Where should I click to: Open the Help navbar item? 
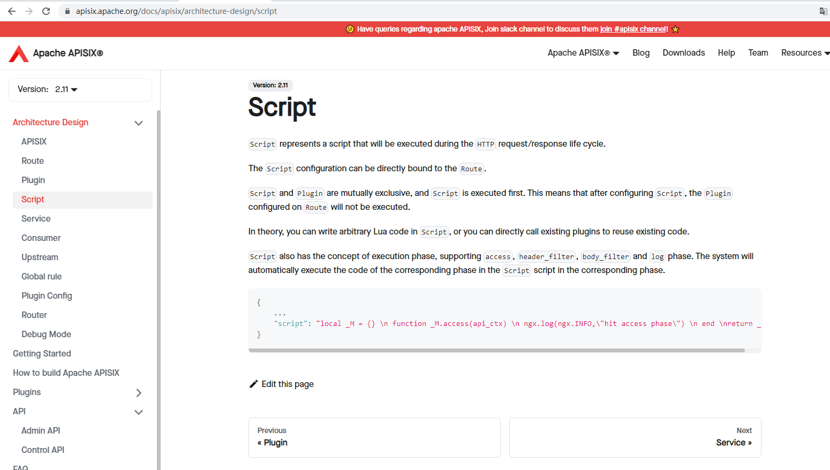(x=726, y=52)
